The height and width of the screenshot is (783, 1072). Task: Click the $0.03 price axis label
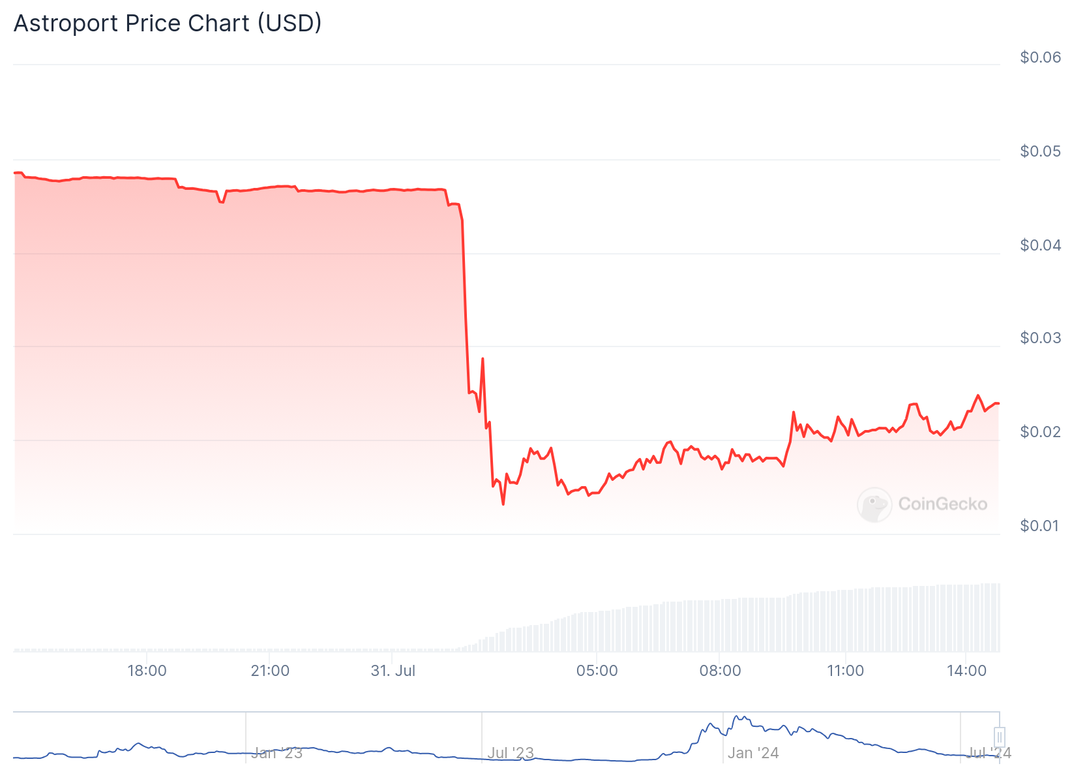[1041, 338]
